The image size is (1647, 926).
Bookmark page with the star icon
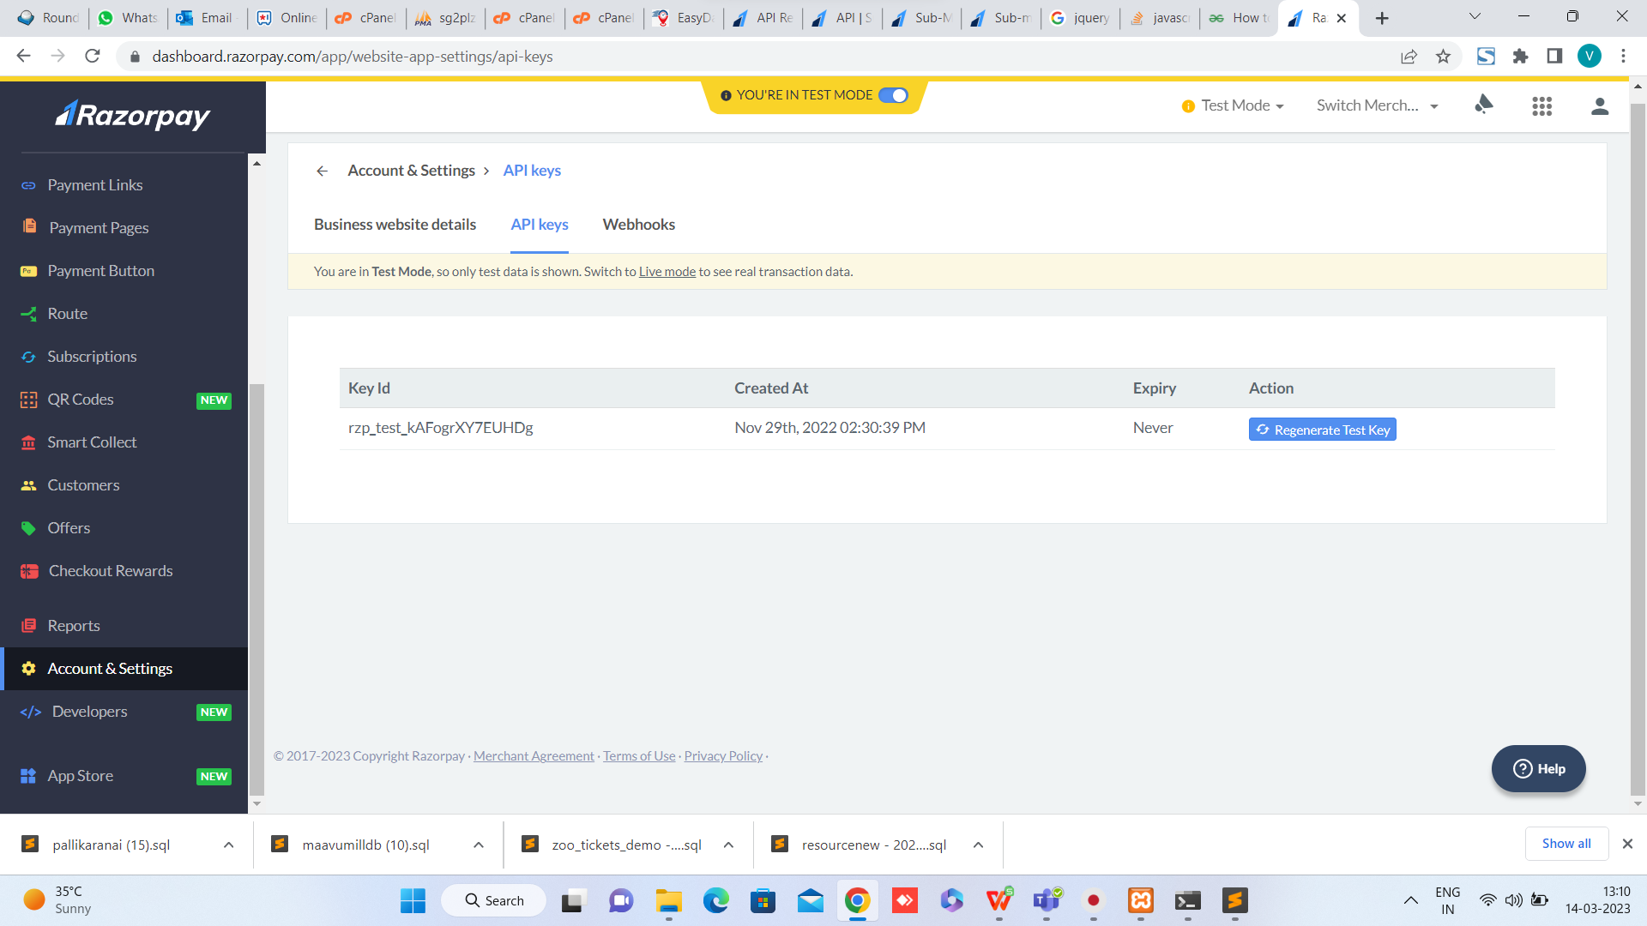1443,57
